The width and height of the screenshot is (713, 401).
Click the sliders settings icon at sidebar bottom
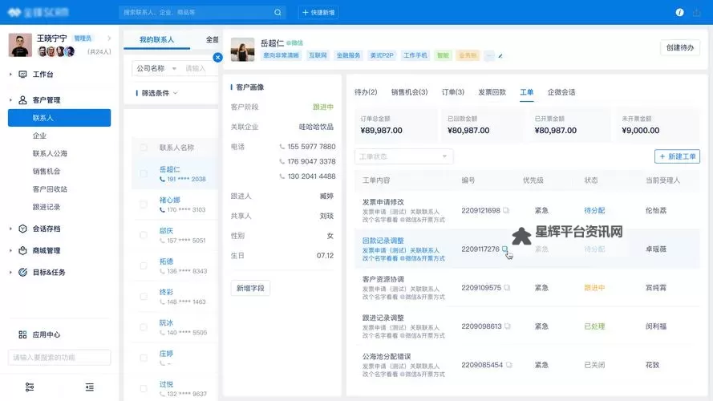(30, 387)
